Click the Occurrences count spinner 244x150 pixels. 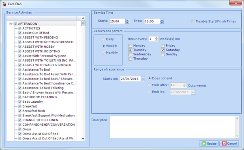click(x=184, y=85)
